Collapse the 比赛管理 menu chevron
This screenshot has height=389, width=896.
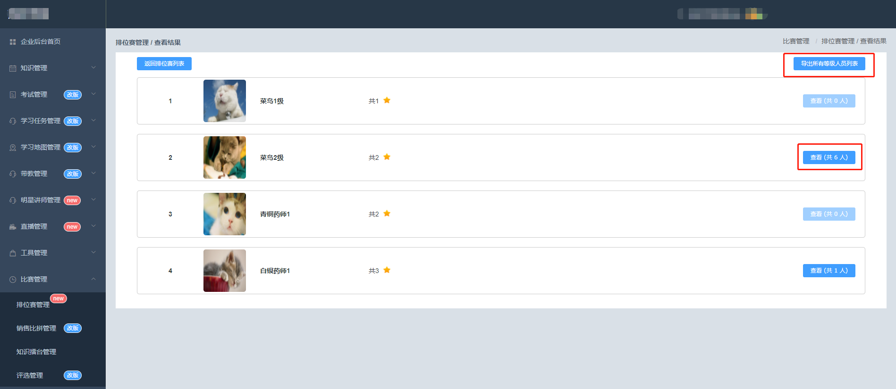[93, 279]
